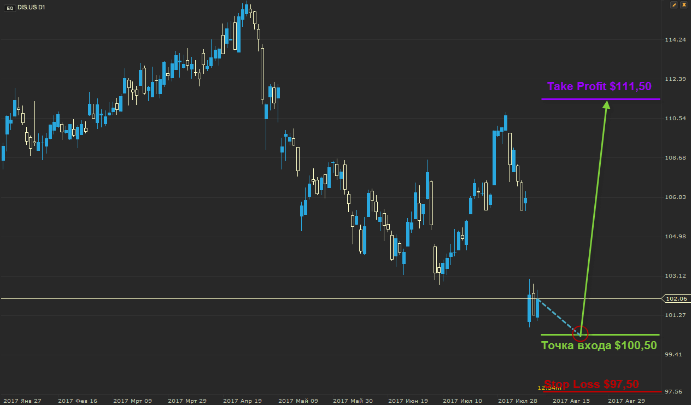The width and height of the screenshot is (691, 405).
Task: Click the yellow horizontal current price line
Action: [x=273, y=299]
